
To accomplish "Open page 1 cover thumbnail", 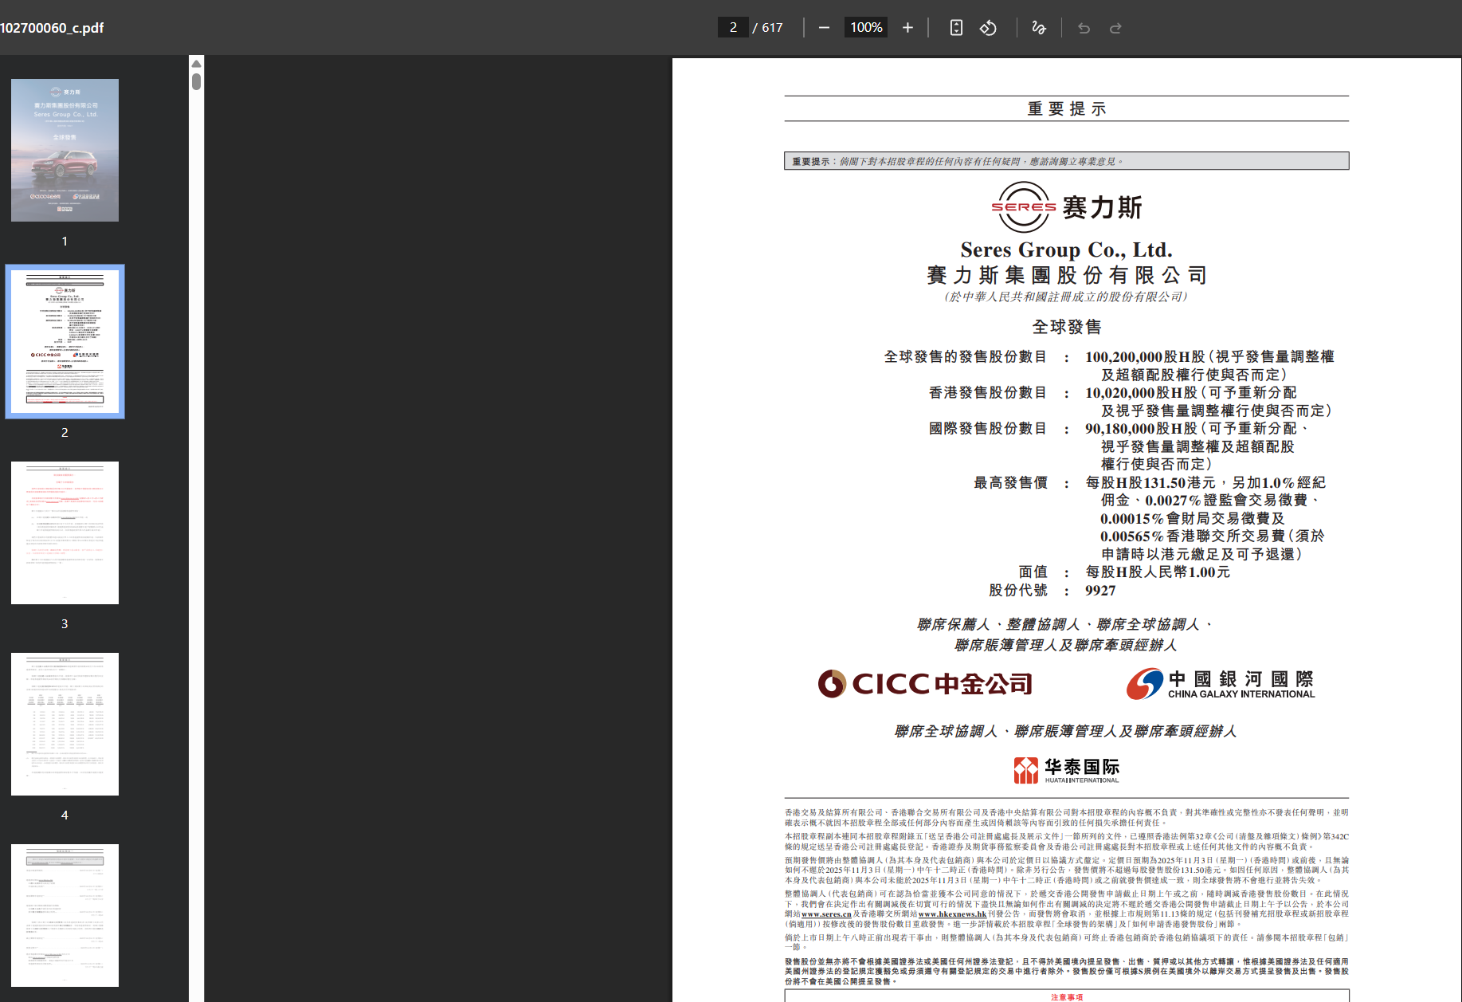I will (65, 150).
